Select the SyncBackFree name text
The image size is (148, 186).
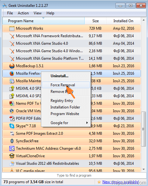pyautogui.click(x=27, y=141)
